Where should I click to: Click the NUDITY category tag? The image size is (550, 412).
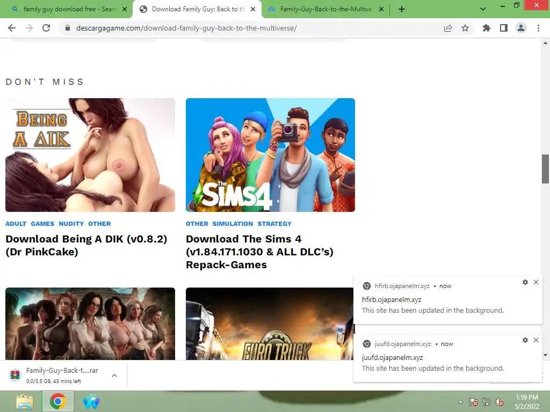click(x=71, y=224)
